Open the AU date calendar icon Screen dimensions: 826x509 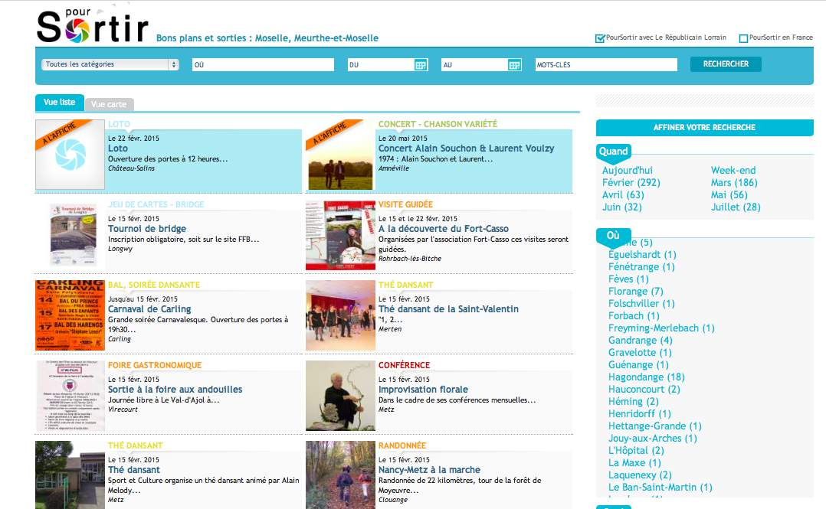pos(514,65)
